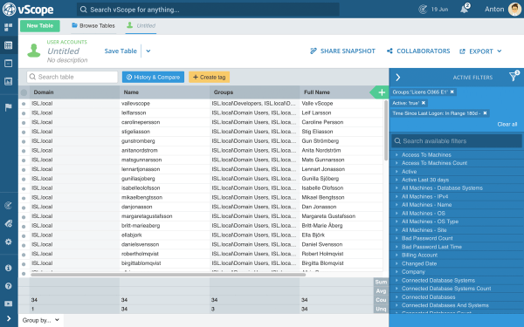Open the video icon in sidebar
The width and height of the screenshot is (524, 327).
click(9, 303)
